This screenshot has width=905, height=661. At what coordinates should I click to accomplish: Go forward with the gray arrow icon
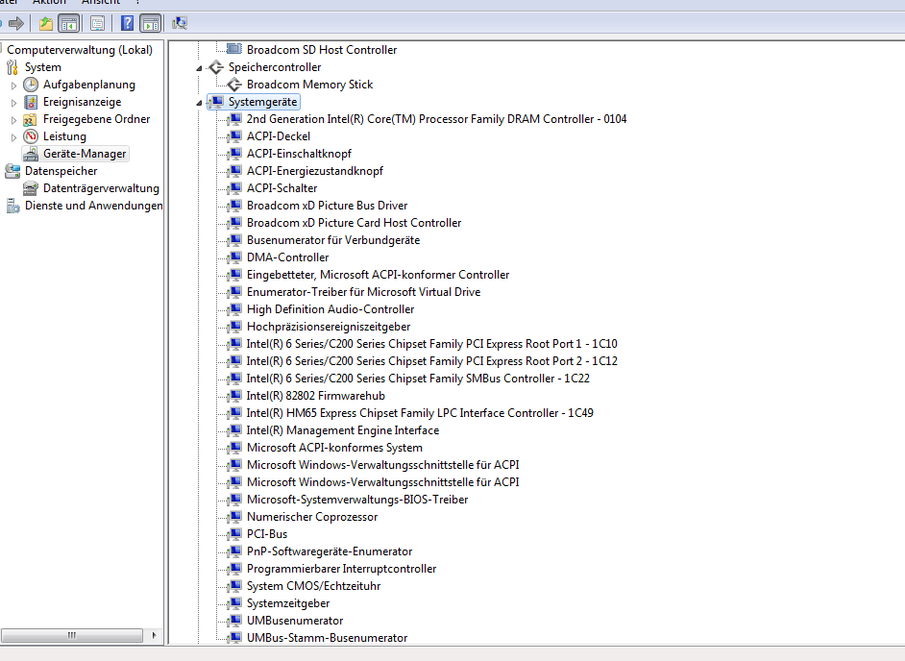pos(15,24)
